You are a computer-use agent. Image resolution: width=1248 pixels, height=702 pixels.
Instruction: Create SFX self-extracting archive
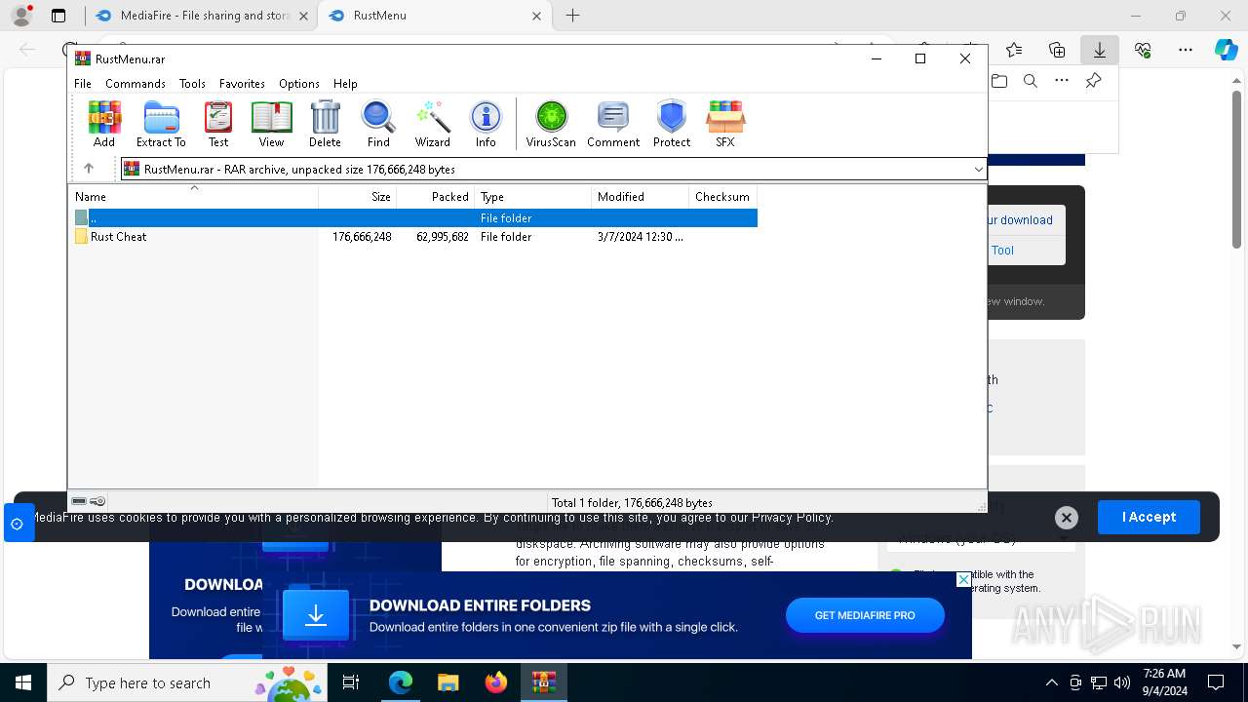724,123
